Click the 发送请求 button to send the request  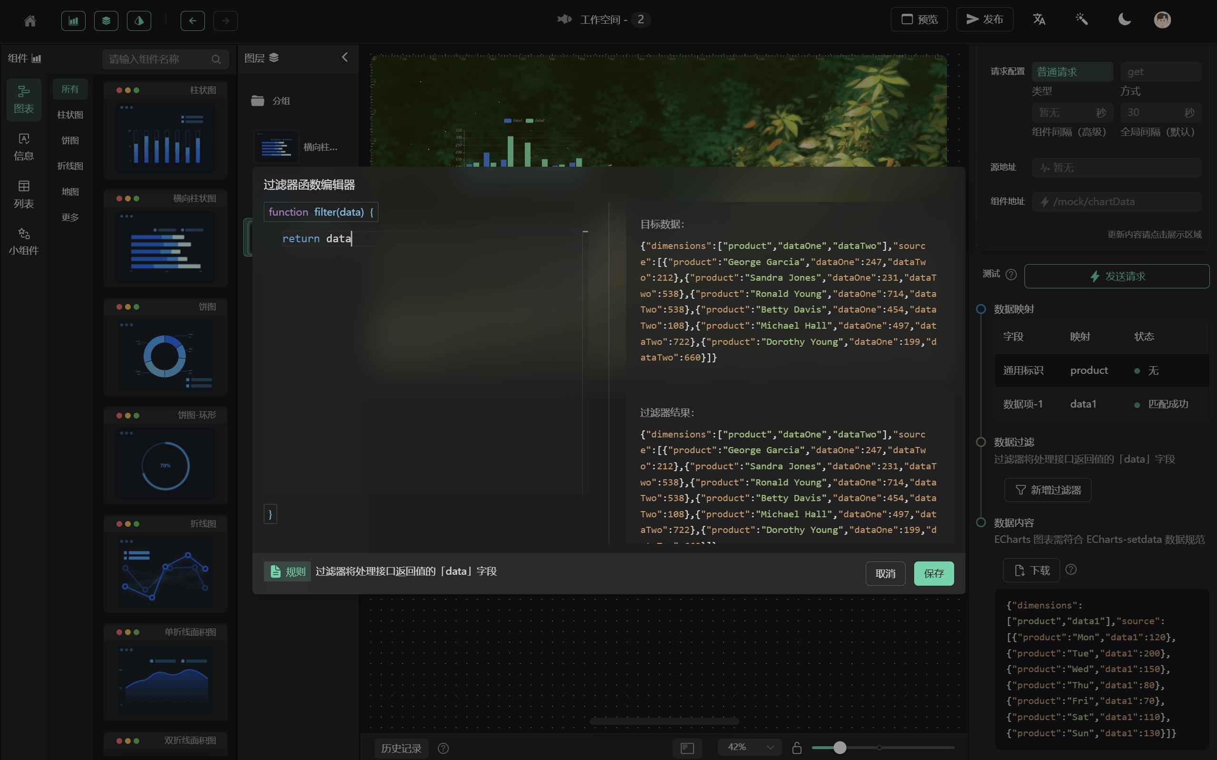pos(1116,276)
